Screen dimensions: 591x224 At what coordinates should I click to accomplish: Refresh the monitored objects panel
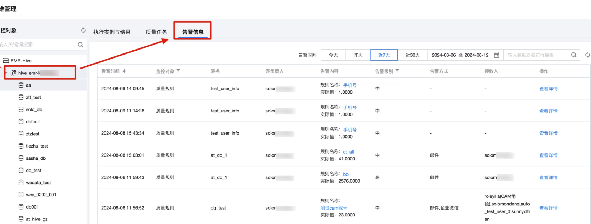point(83,31)
